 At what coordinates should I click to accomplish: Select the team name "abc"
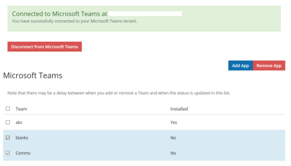click(19, 122)
